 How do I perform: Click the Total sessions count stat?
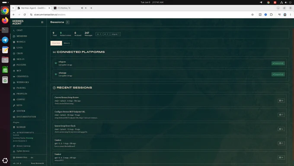point(54,34)
